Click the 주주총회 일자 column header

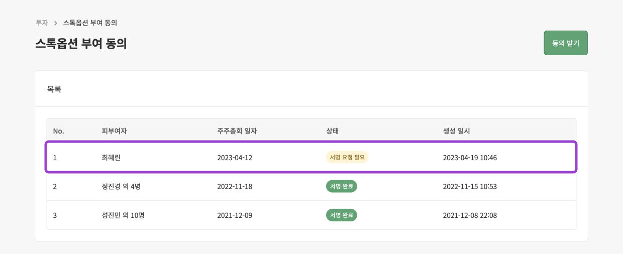pyautogui.click(x=237, y=131)
